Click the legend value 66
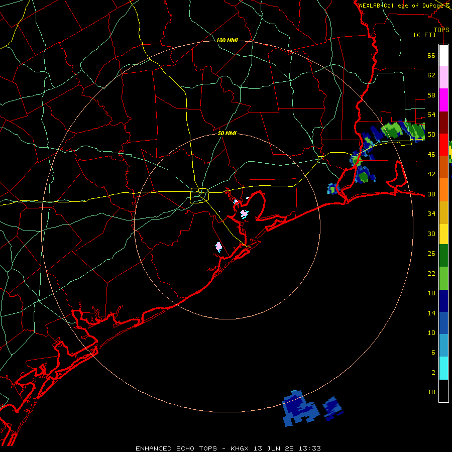Viewport: 452px width, 452px height. tap(431, 55)
